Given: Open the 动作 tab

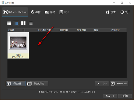Looking at the screenshot, I should click(36, 12).
